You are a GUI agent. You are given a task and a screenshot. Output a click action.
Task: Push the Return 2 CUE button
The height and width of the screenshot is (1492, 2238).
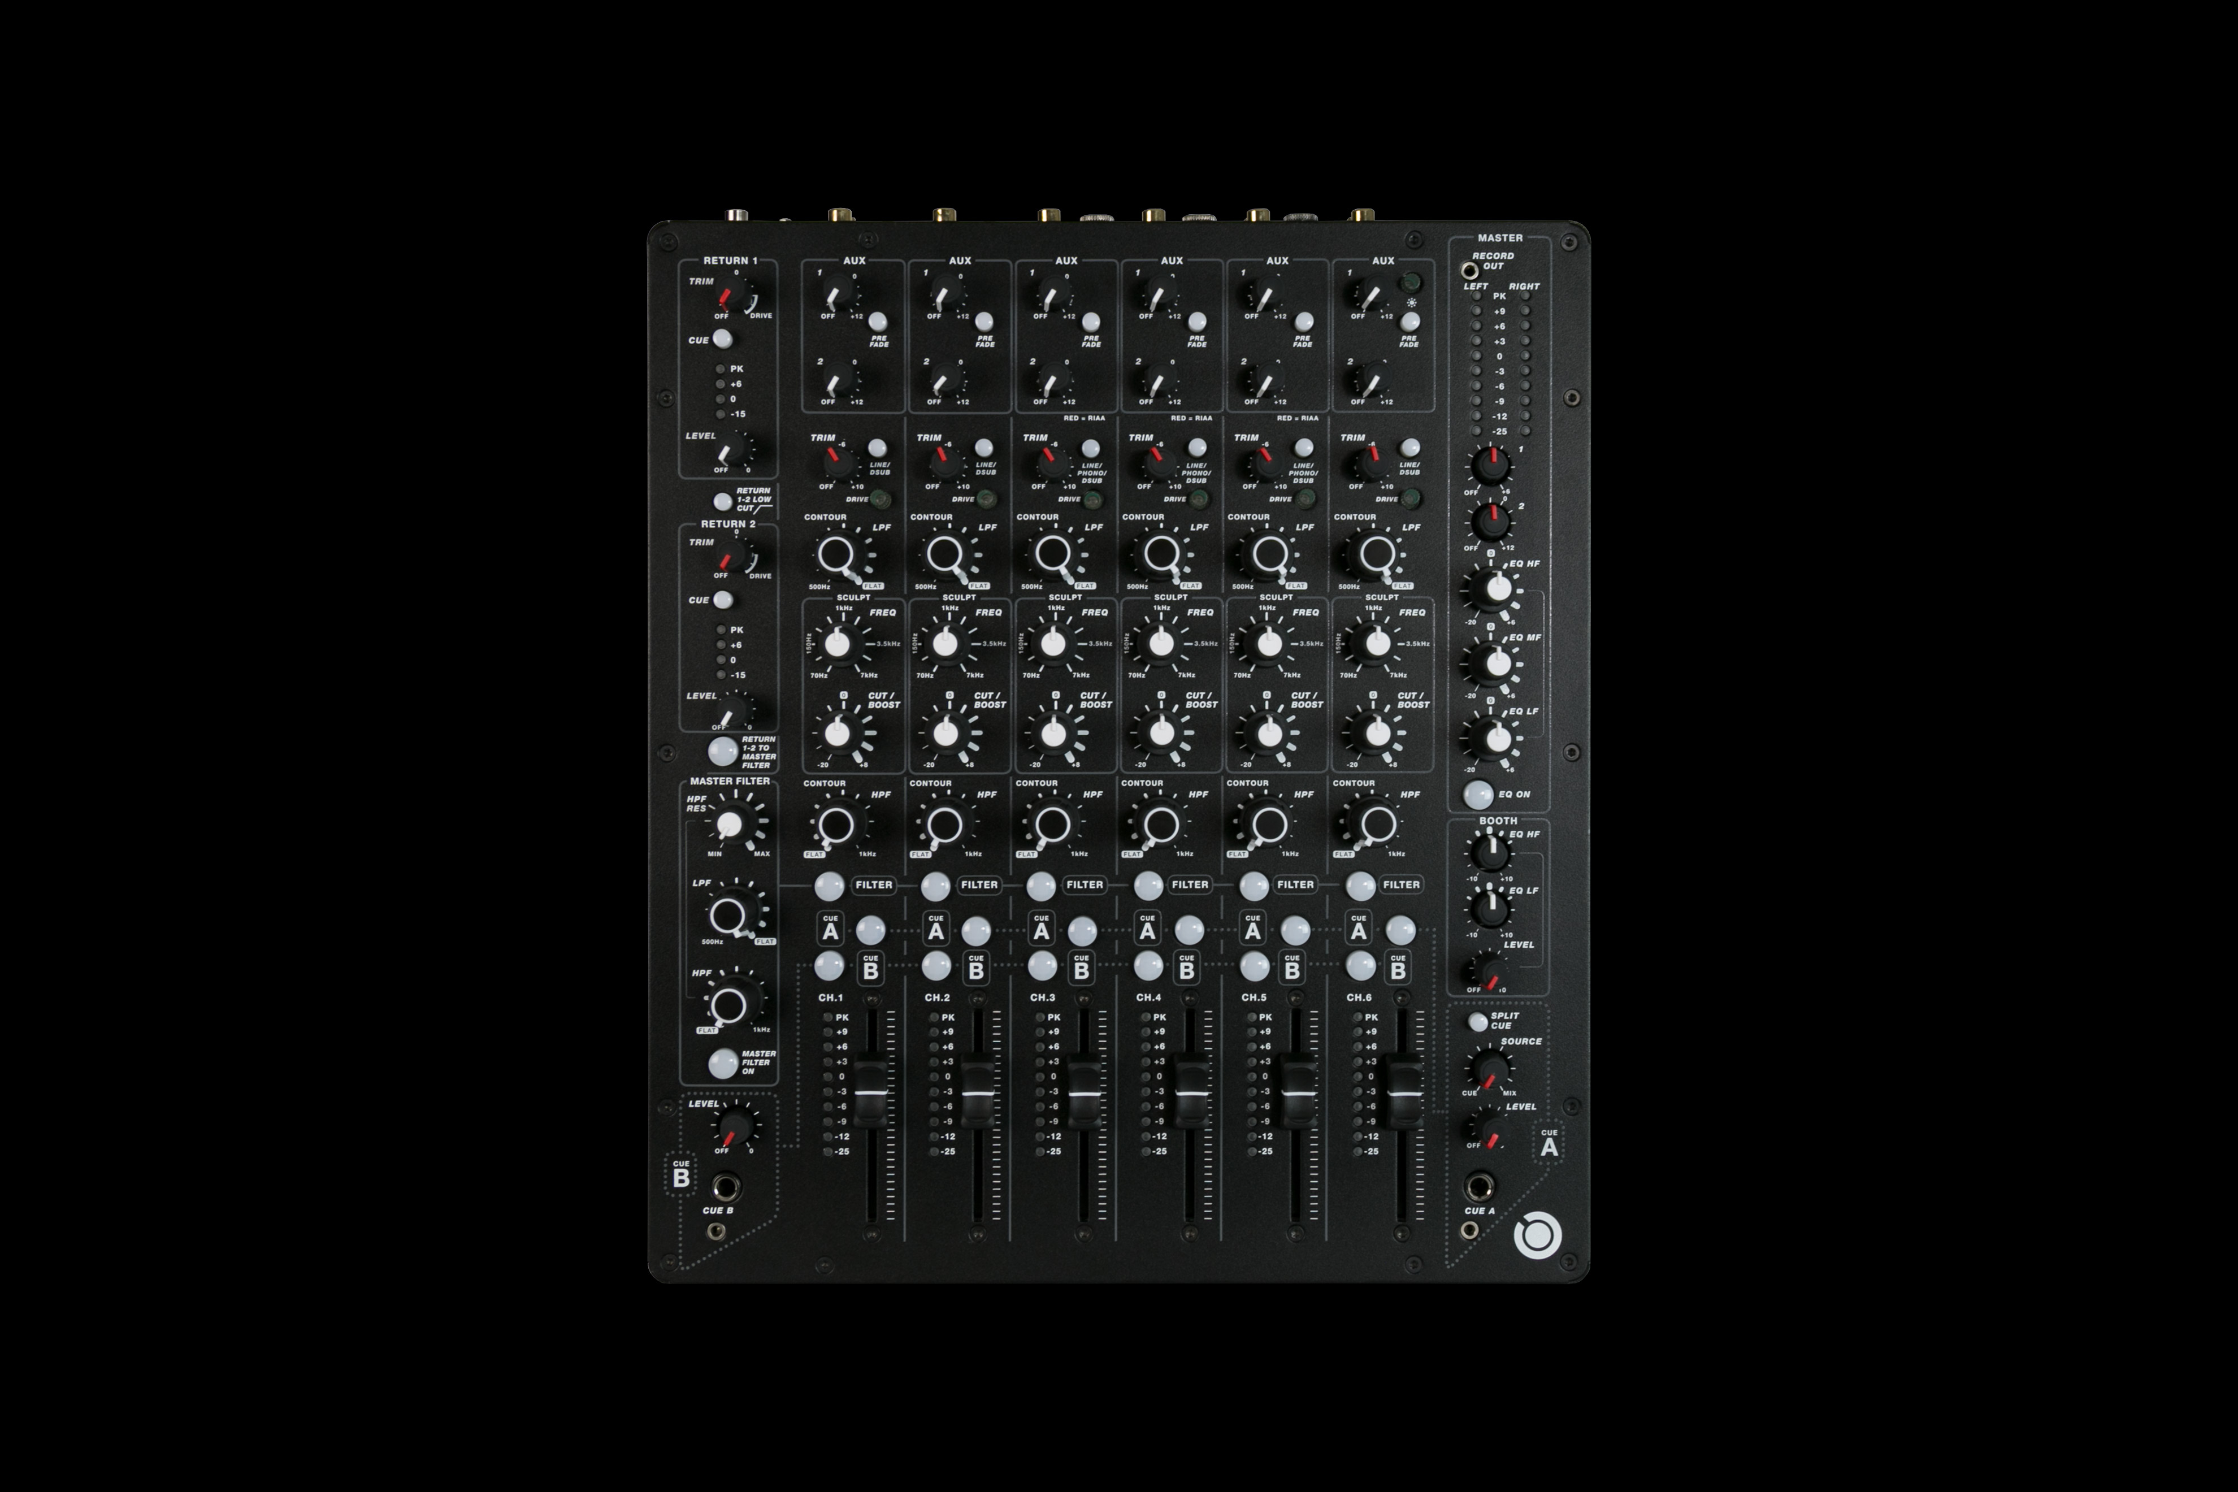[x=723, y=600]
